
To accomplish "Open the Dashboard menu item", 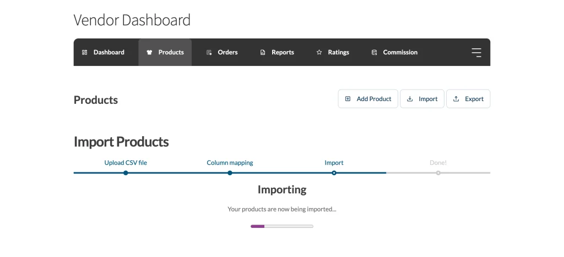I will 103,52.
